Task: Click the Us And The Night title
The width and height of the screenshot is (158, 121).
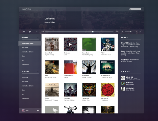Action: coord(107,77)
